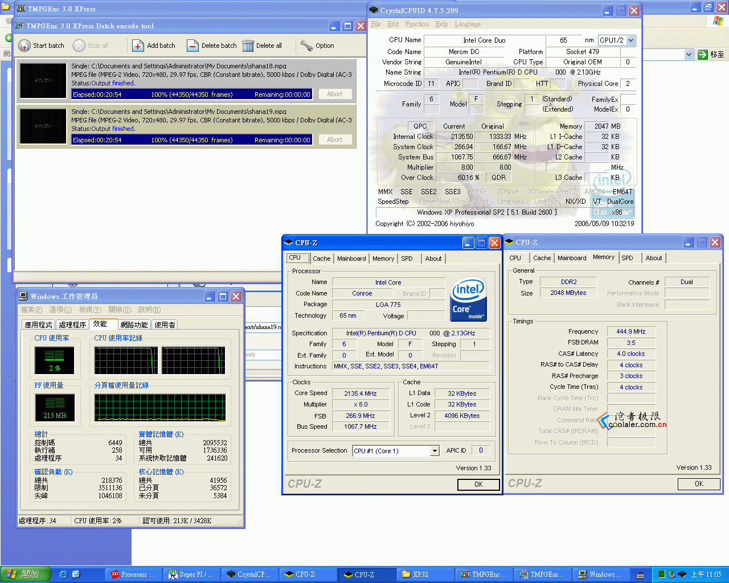
Task: Open 選項(O) menu in Task Manager
Action: pos(60,310)
